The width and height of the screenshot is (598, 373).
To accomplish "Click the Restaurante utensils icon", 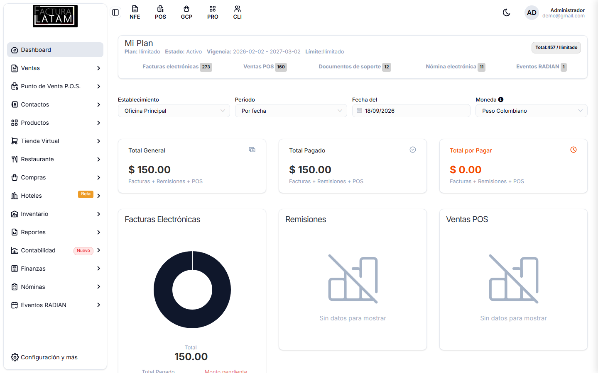I will (15, 159).
